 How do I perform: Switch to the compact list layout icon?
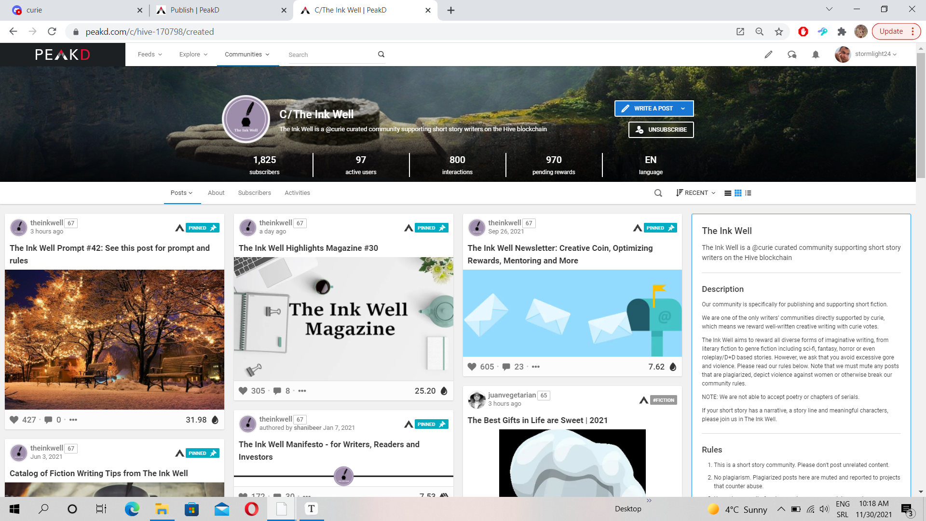[x=748, y=193]
